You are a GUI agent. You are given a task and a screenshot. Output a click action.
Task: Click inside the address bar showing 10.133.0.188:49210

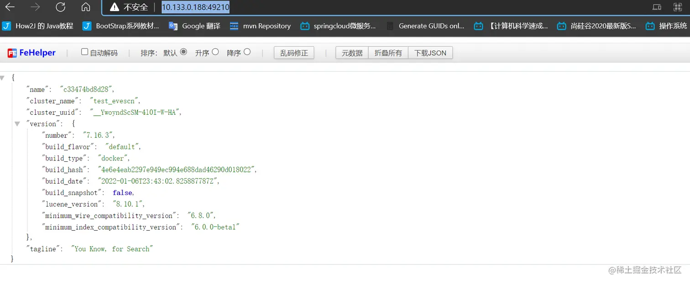[195, 7]
